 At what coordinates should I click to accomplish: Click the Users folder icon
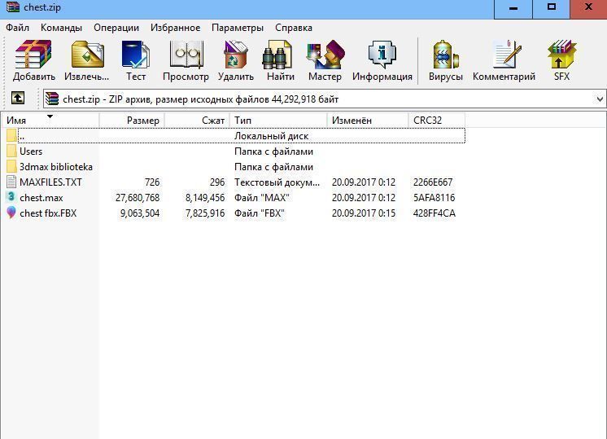(x=11, y=151)
